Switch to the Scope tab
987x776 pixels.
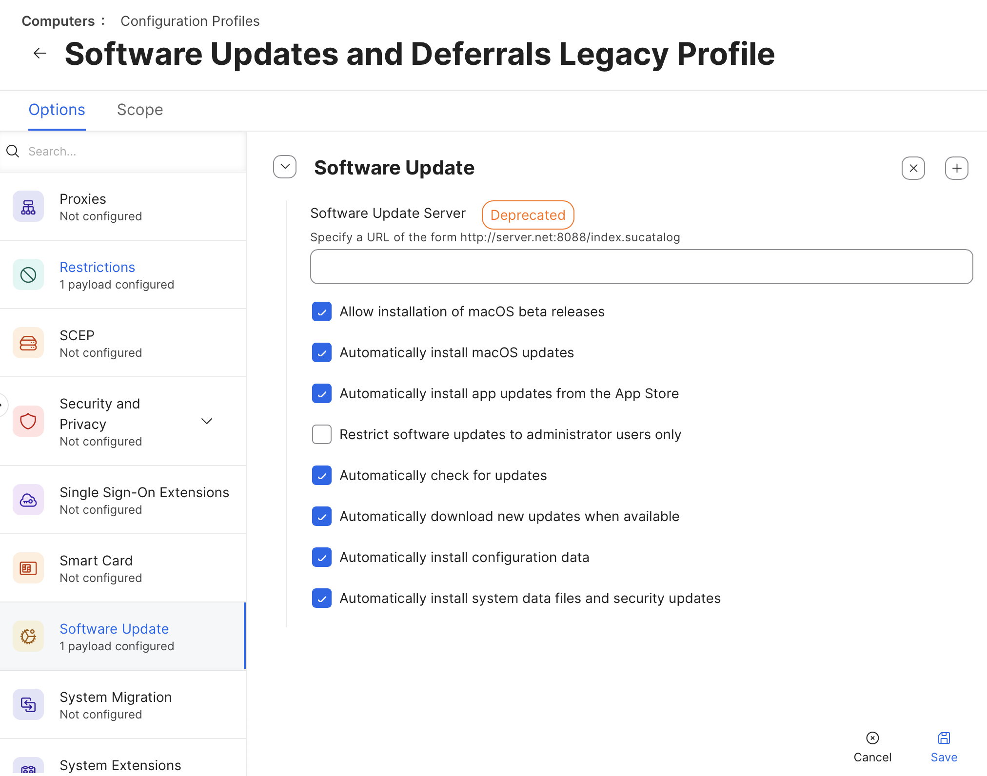[139, 110]
